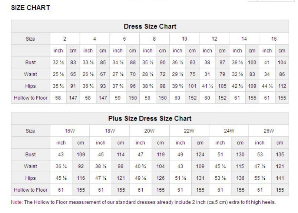Click the inch header under size 4
The width and height of the screenshot is (298, 213).
[x=88, y=50]
